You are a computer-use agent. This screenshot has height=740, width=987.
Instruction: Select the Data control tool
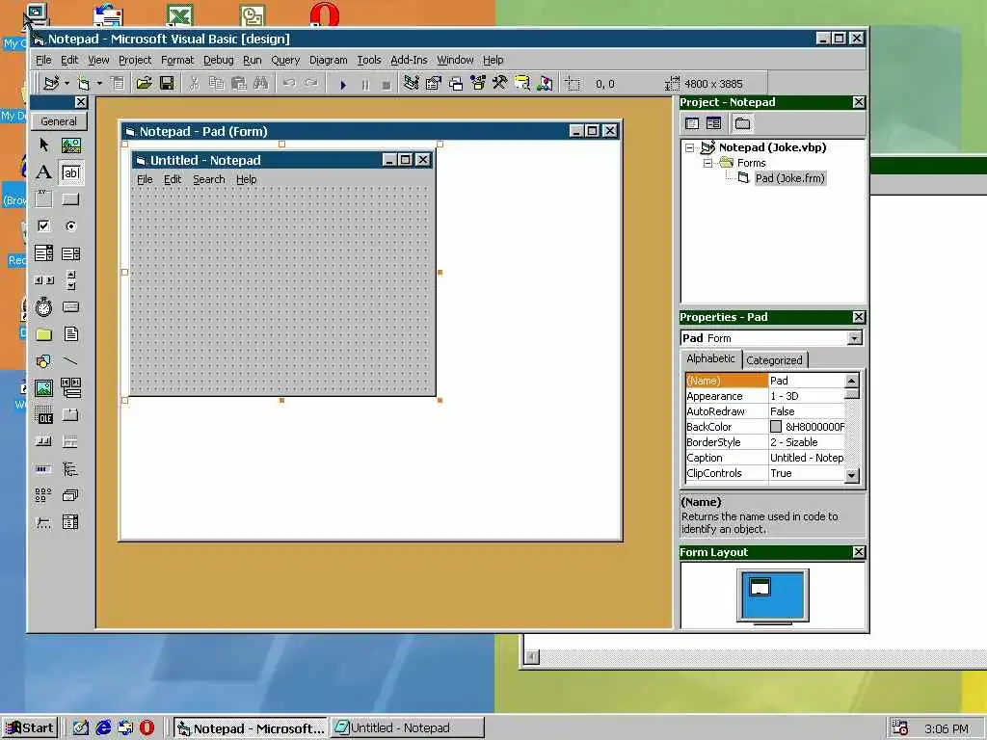[71, 387]
